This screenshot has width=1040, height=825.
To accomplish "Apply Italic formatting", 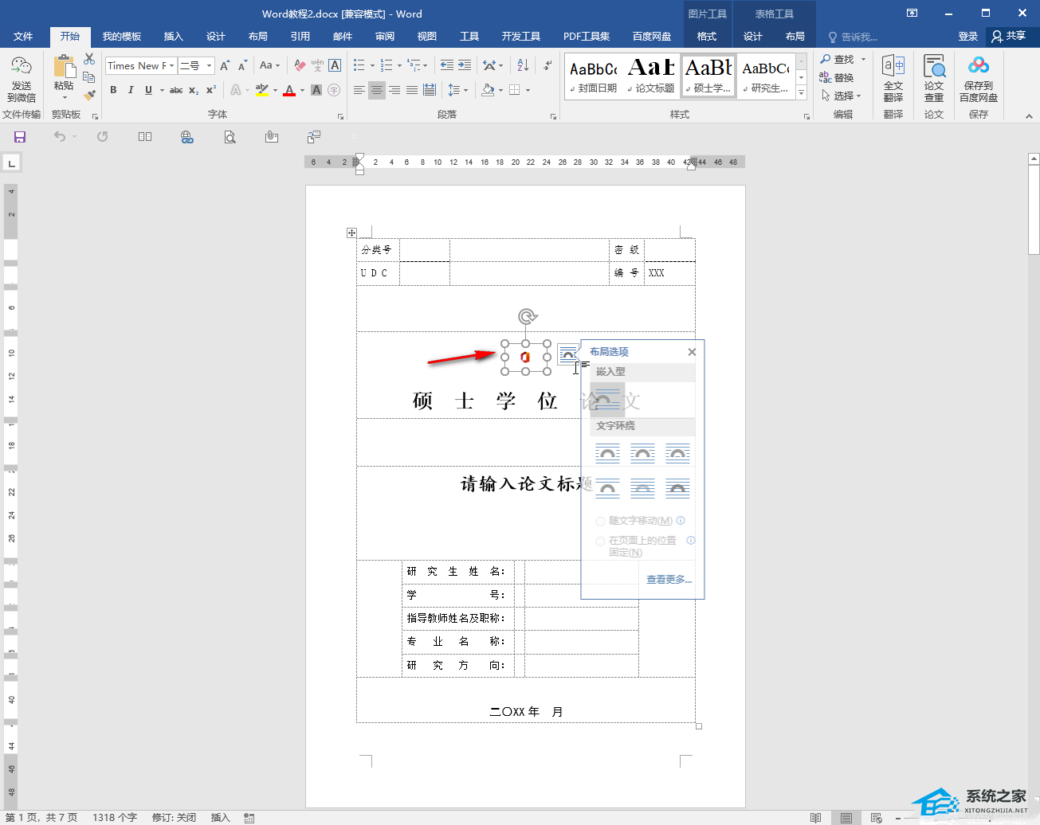I will coord(131,90).
